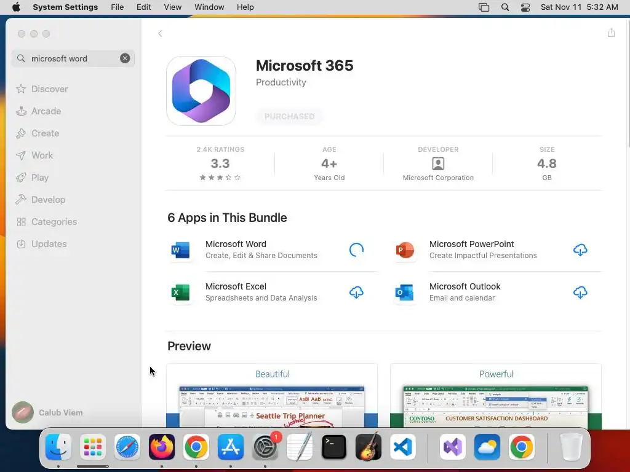Launch GarageBand from the dock
The image size is (630, 472).
click(x=369, y=447)
